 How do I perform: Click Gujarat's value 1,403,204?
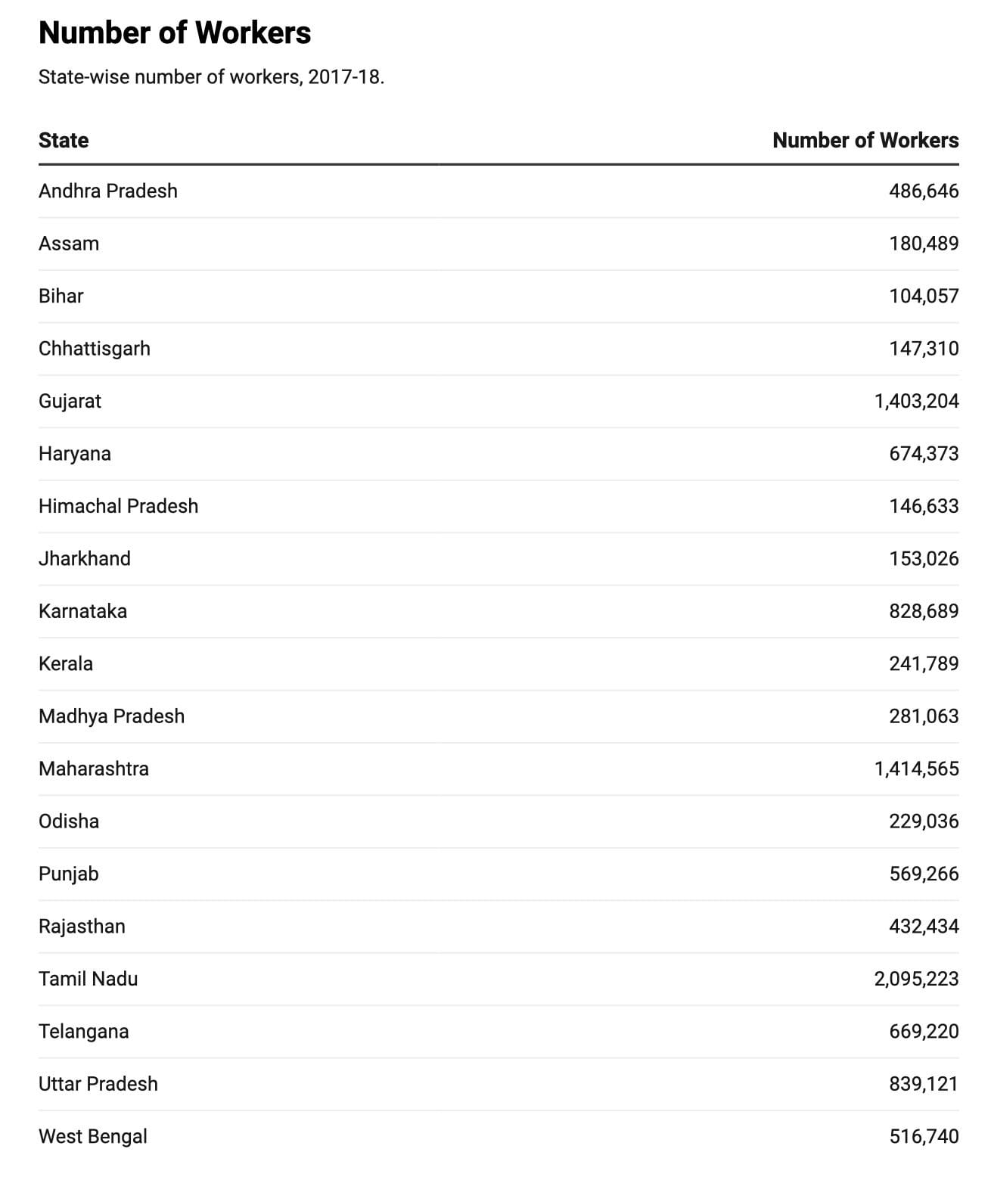[x=916, y=401]
